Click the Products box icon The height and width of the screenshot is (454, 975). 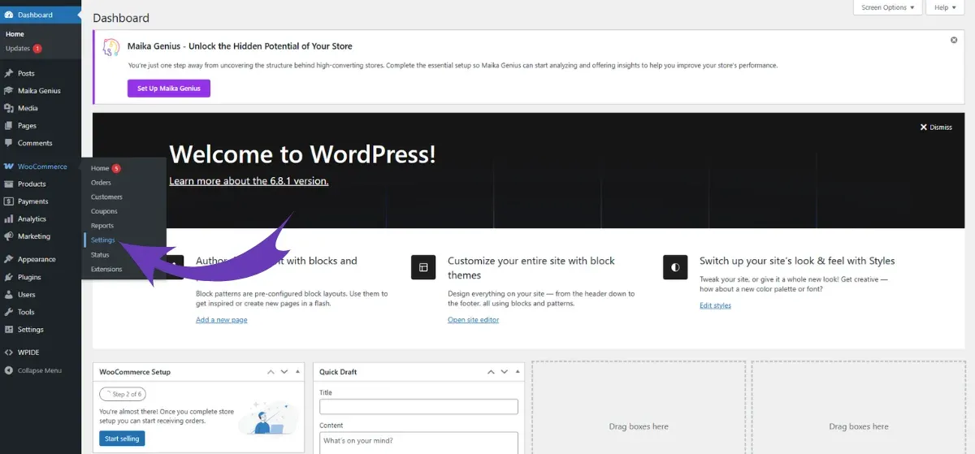click(x=9, y=184)
